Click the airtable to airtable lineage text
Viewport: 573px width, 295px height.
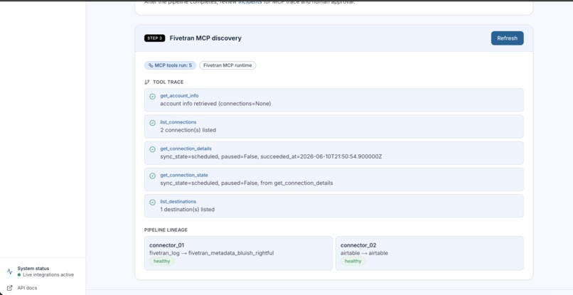pyautogui.click(x=364, y=253)
